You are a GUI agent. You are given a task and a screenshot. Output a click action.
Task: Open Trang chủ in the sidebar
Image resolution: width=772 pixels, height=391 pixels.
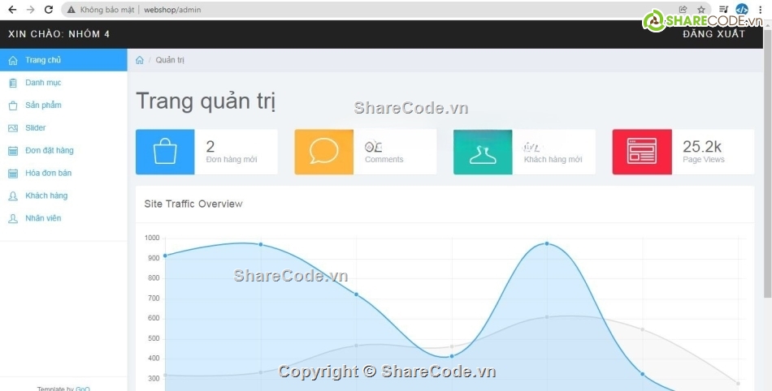(x=63, y=60)
